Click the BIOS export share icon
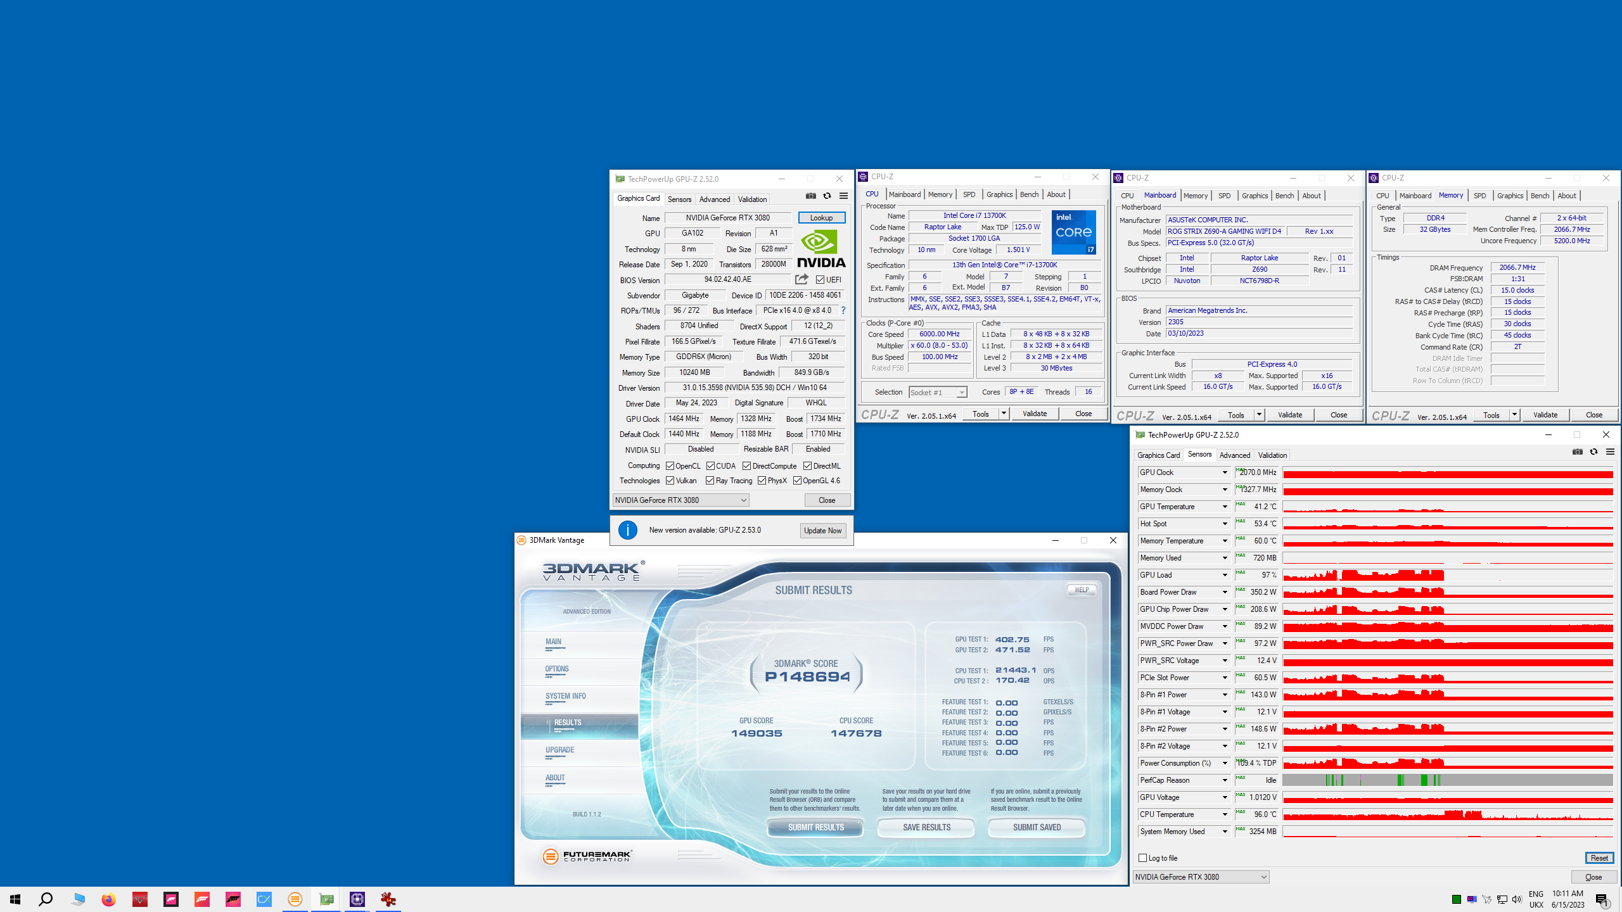The height and width of the screenshot is (912, 1622). tap(801, 279)
